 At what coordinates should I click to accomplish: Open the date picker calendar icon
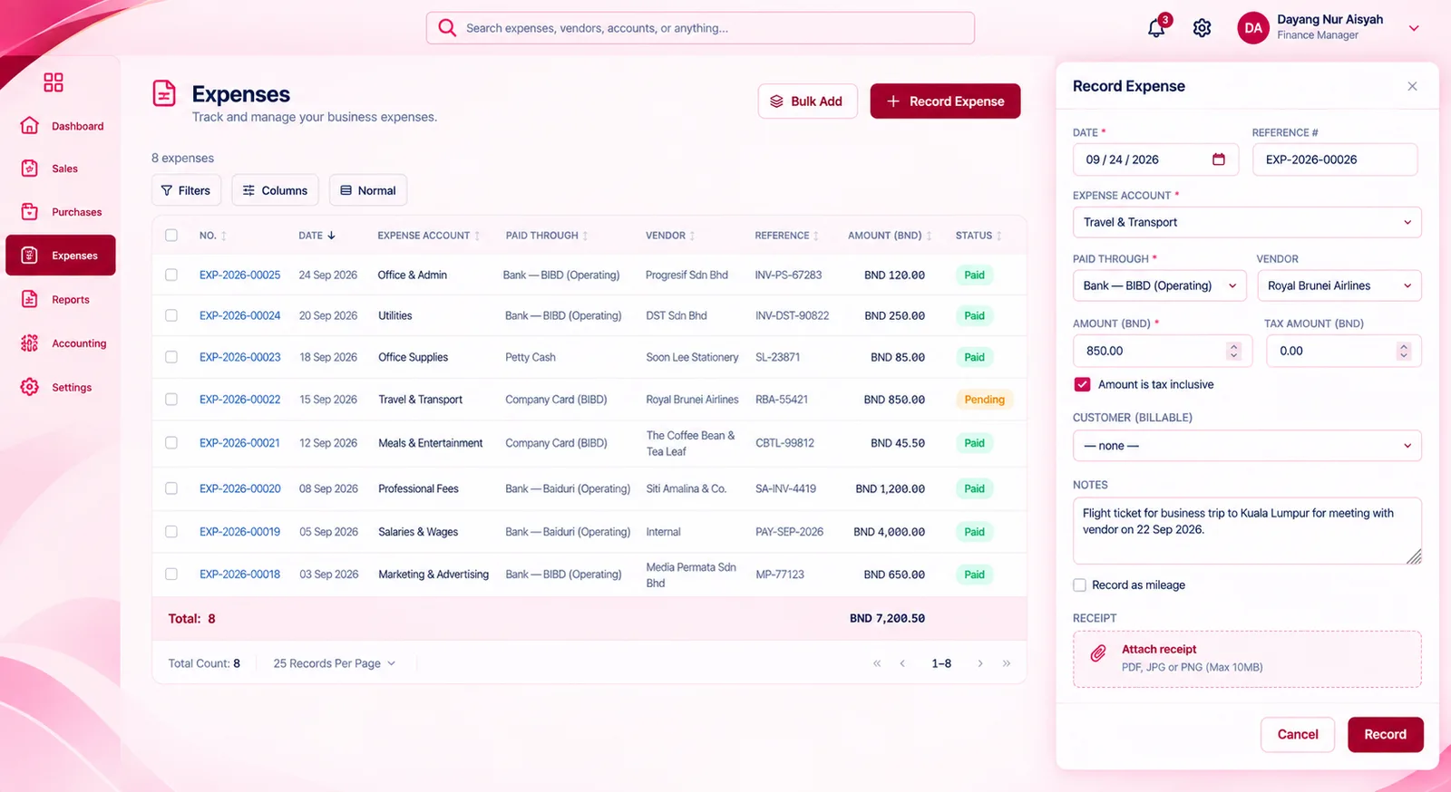(x=1219, y=159)
